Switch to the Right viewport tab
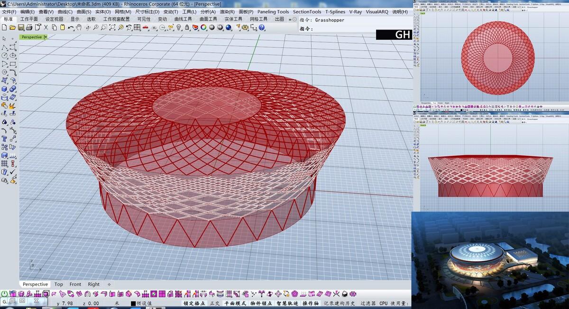Viewport: 569px width, 309px height. (93, 284)
